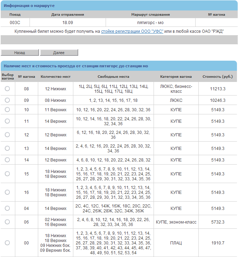The image size is (238, 257).
Task: Select wagon 14 radio button
Action: point(7,160)
